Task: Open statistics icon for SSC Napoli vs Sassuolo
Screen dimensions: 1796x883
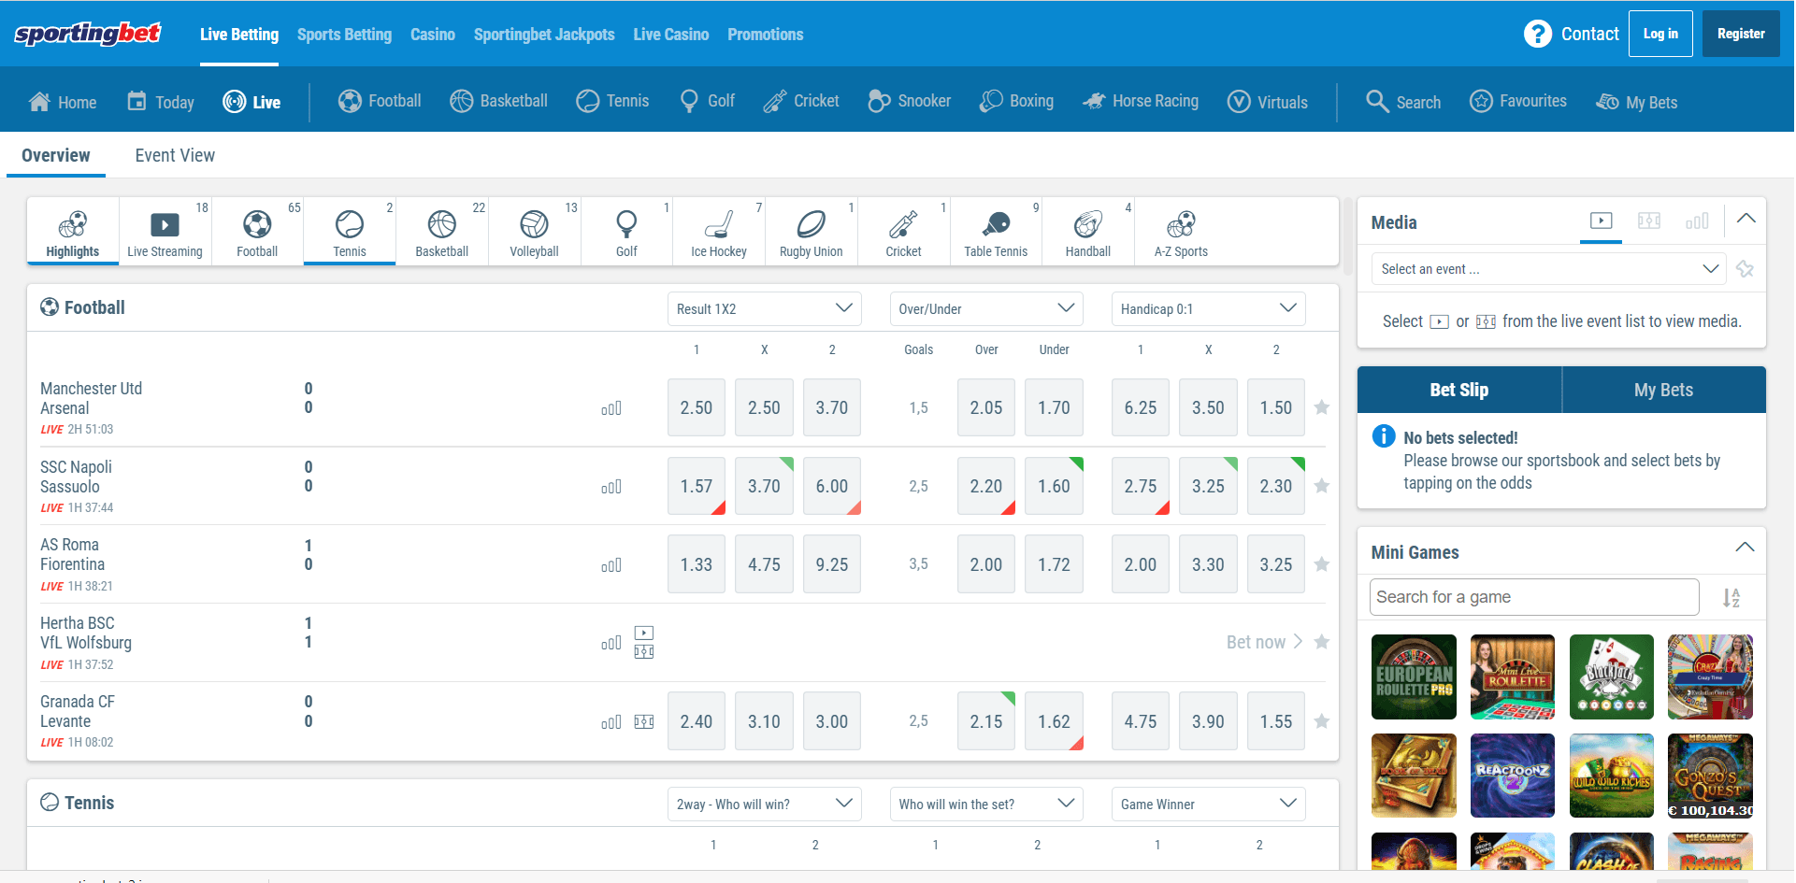Action: coord(611,487)
